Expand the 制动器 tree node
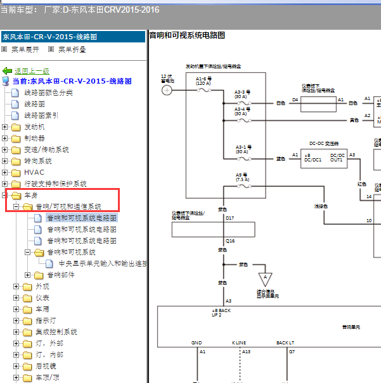 tap(5, 139)
